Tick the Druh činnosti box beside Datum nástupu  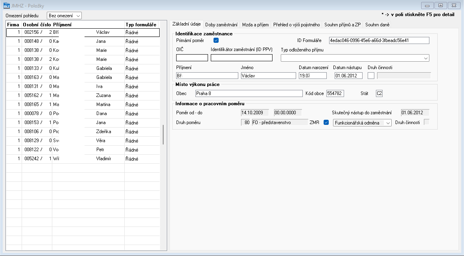point(371,76)
